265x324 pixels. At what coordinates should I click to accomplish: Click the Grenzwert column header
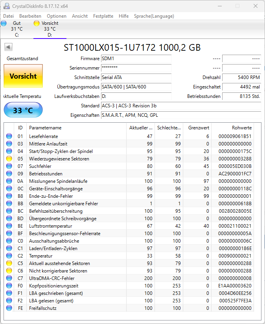tap(197, 128)
